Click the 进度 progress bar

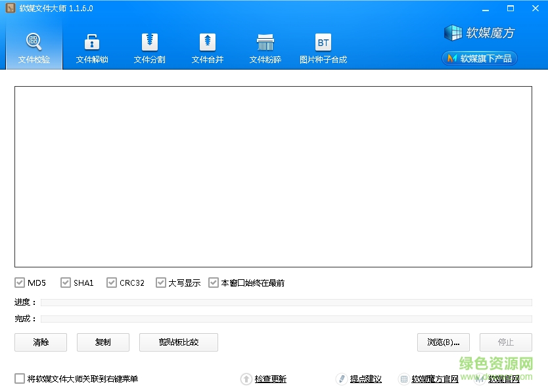click(286, 302)
